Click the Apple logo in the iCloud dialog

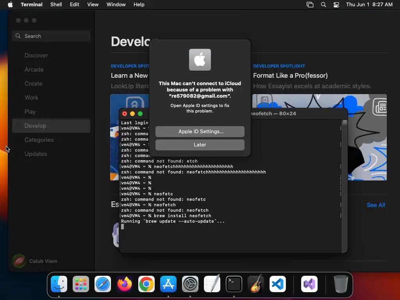click(x=200, y=60)
